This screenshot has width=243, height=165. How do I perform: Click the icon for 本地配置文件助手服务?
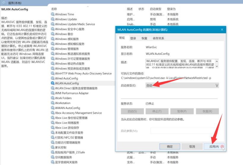click(x=53, y=132)
